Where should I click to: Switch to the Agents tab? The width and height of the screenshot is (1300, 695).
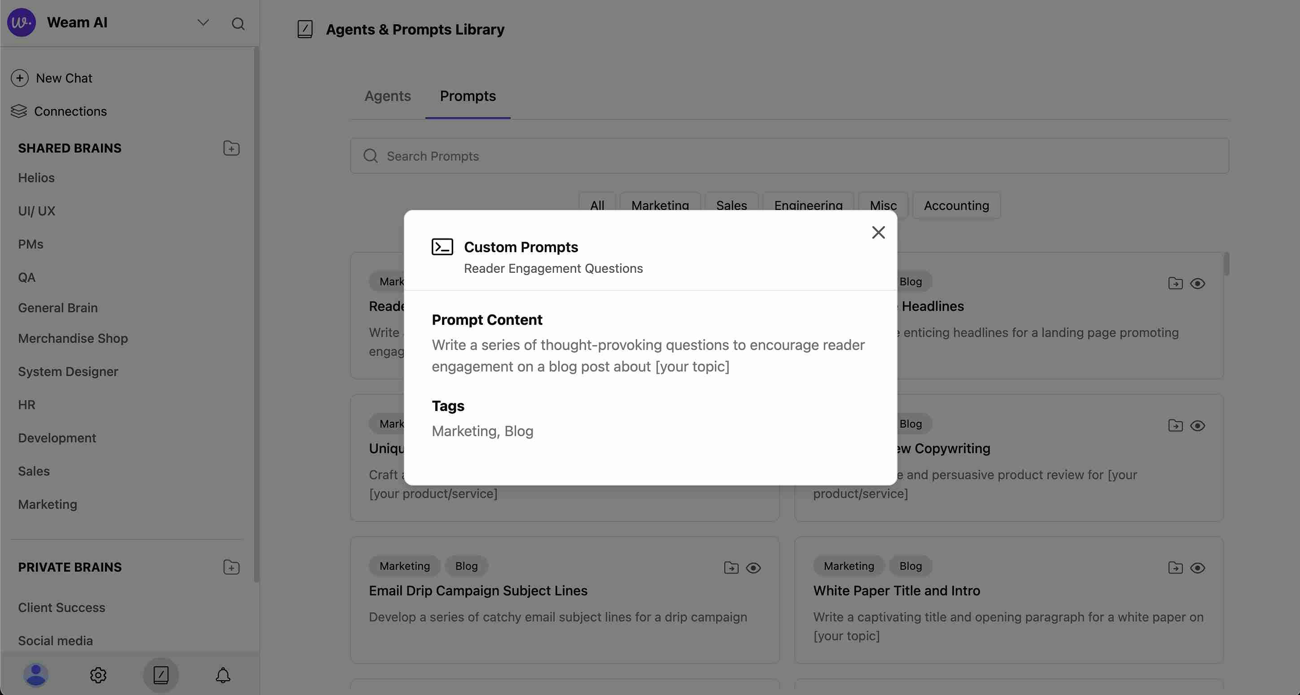(x=387, y=96)
